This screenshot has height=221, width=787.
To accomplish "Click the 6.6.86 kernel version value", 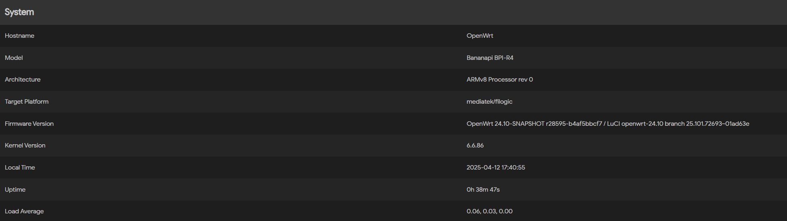I will tap(475, 145).
